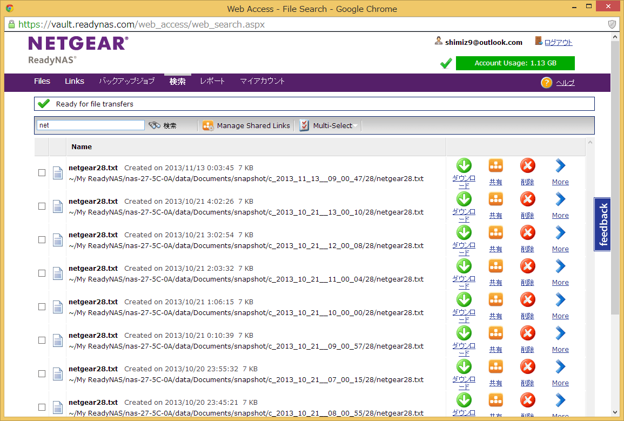Open the Files tab
624x421 pixels.
42,81
